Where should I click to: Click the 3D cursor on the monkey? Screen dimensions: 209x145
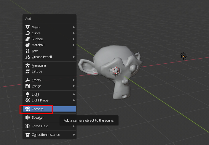116,70
